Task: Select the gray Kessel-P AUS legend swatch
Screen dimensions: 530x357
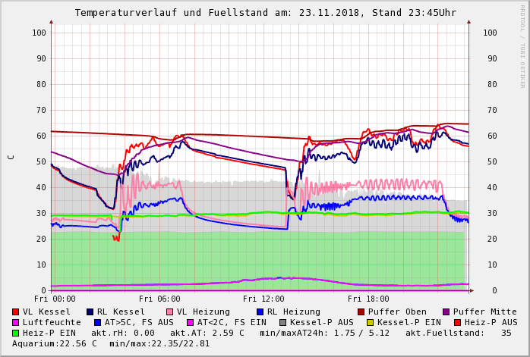Action: (x=282, y=322)
